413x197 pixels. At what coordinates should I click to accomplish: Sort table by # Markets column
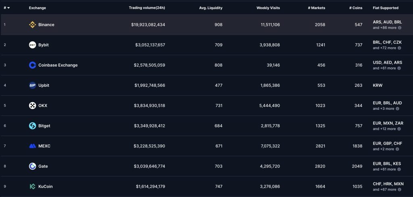tap(316, 8)
